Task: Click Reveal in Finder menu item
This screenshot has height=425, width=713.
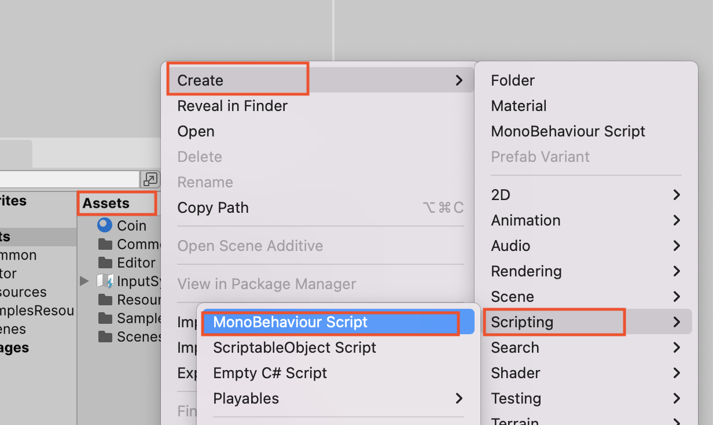Action: coord(232,106)
